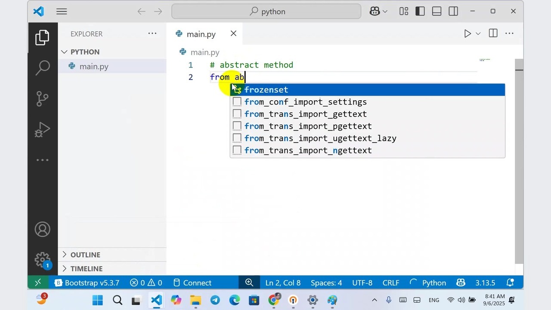Run the Python file with play button

click(467, 34)
